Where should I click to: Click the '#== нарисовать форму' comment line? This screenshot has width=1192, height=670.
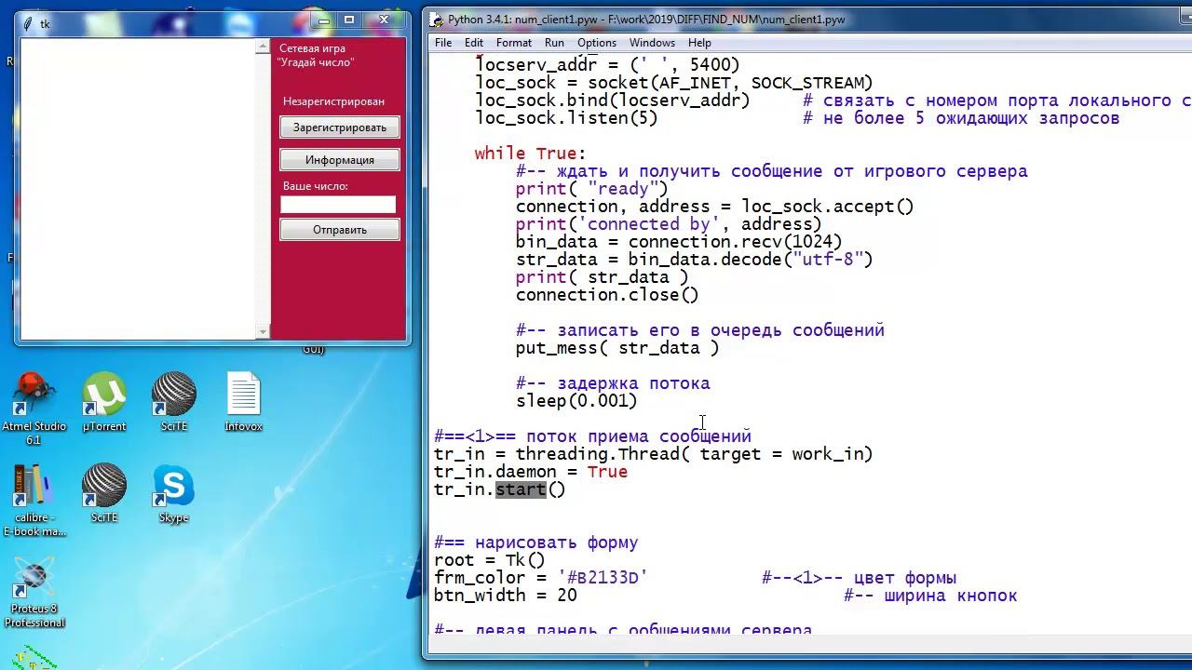coord(536,543)
